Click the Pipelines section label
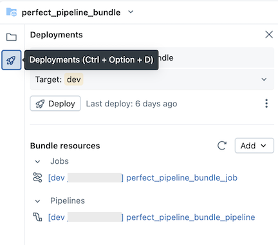Viewport: 278px width, 245px height. point(68,201)
